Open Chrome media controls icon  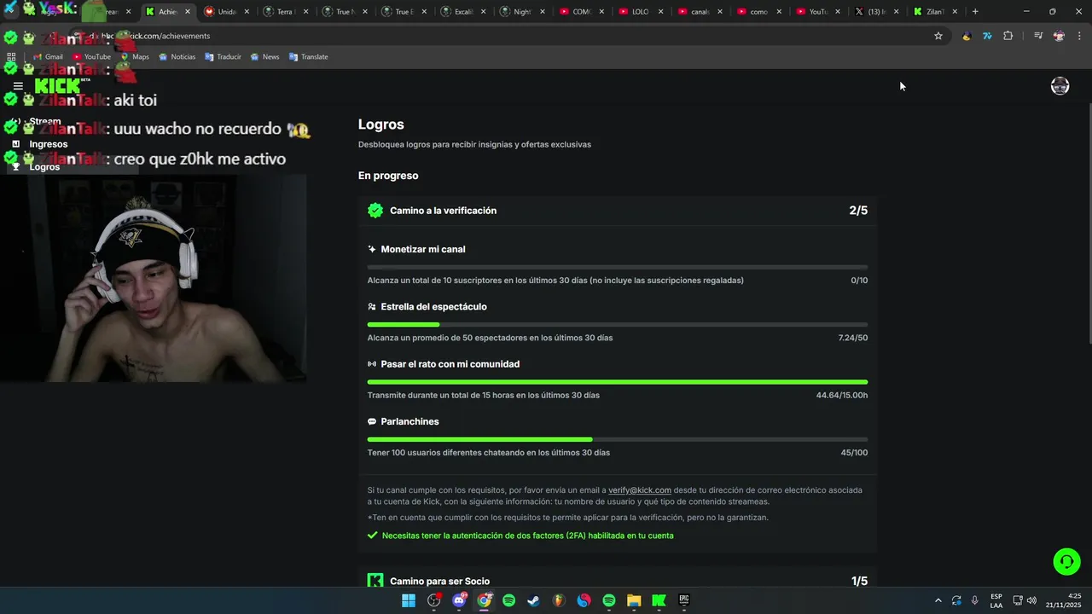pyautogui.click(x=1038, y=36)
